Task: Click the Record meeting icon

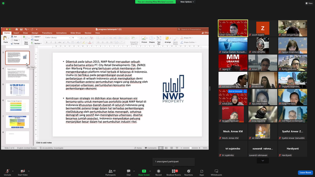Action: point(158,171)
